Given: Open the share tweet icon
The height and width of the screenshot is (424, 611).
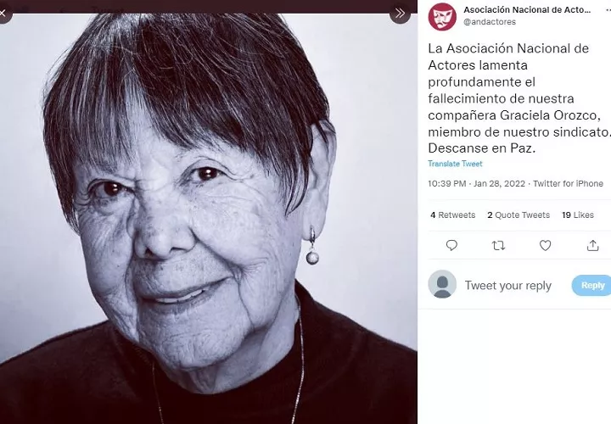Looking at the screenshot, I should pyautogui.click(x=592, y=245).
